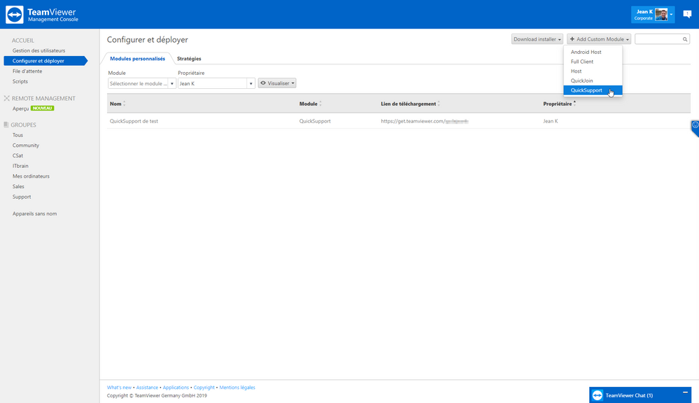Open Appareils sans nom in sidebar
Screen dimensions: 699x403
35,213
